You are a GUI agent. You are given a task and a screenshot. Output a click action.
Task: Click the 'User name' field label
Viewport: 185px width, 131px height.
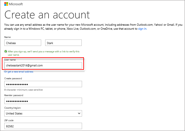point(10,60)
